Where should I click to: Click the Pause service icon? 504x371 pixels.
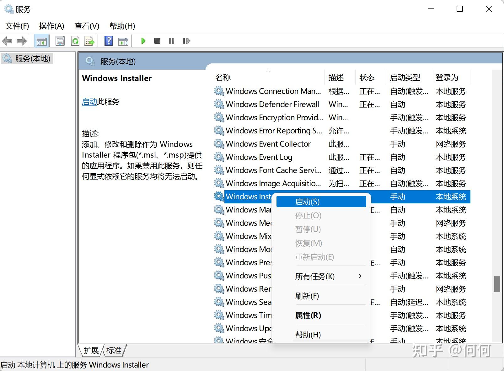171,41
